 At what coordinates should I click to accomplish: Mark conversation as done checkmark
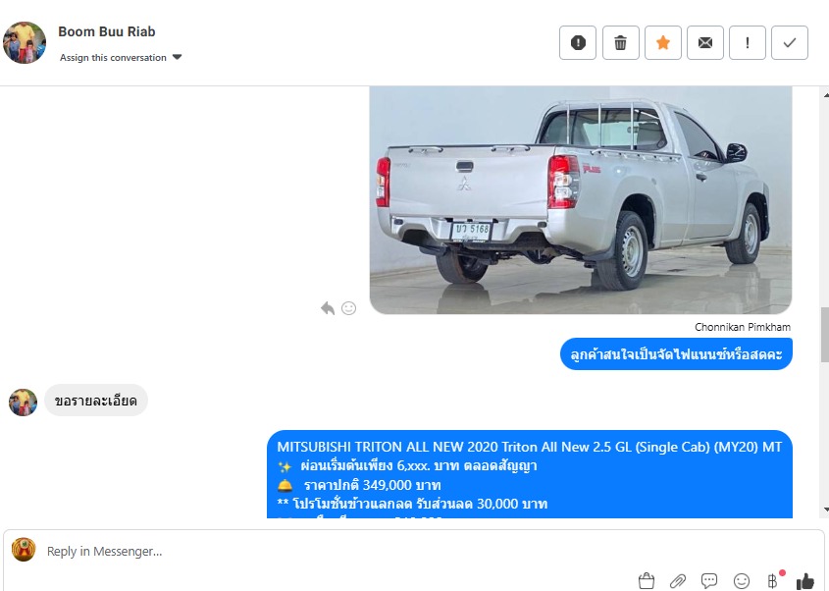[790, 43]
